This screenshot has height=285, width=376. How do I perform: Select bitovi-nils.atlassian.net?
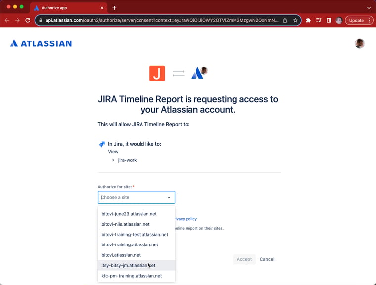[x=137, y=224]
